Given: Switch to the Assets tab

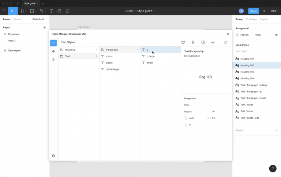Looking at the screenshot, I should 17,19.
